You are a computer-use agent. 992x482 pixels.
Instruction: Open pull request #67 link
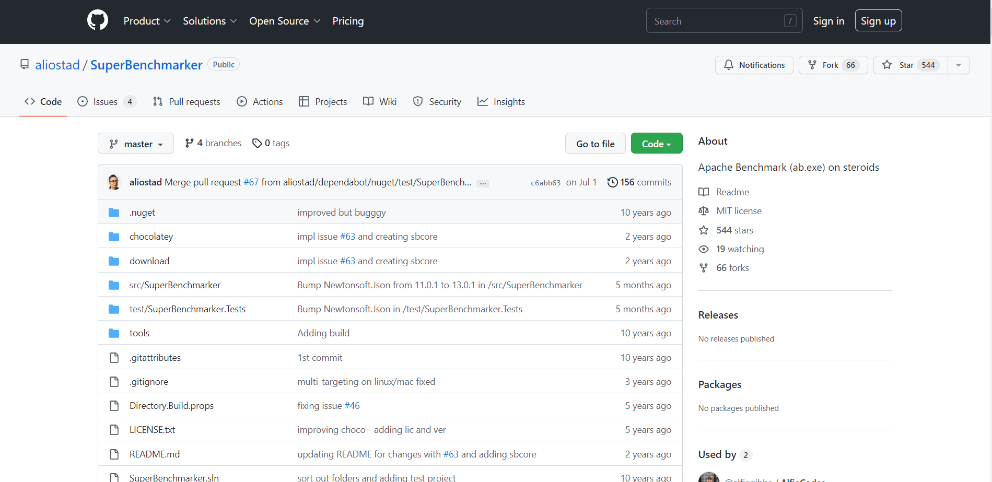[251, 182]
